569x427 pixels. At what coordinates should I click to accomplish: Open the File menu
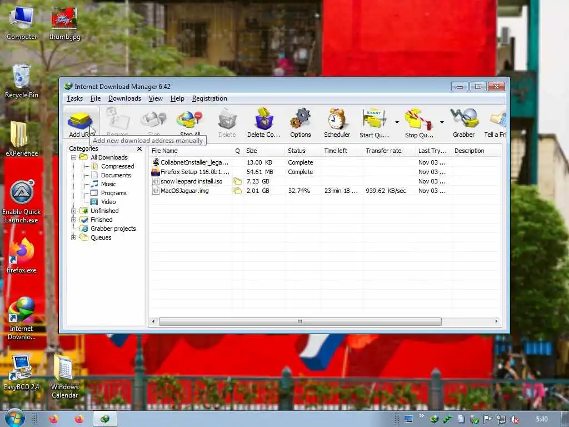tap(96, 98)
